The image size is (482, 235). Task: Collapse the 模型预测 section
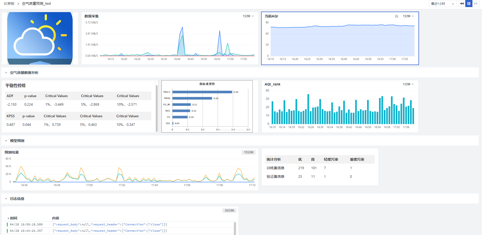tap(6, 141)
